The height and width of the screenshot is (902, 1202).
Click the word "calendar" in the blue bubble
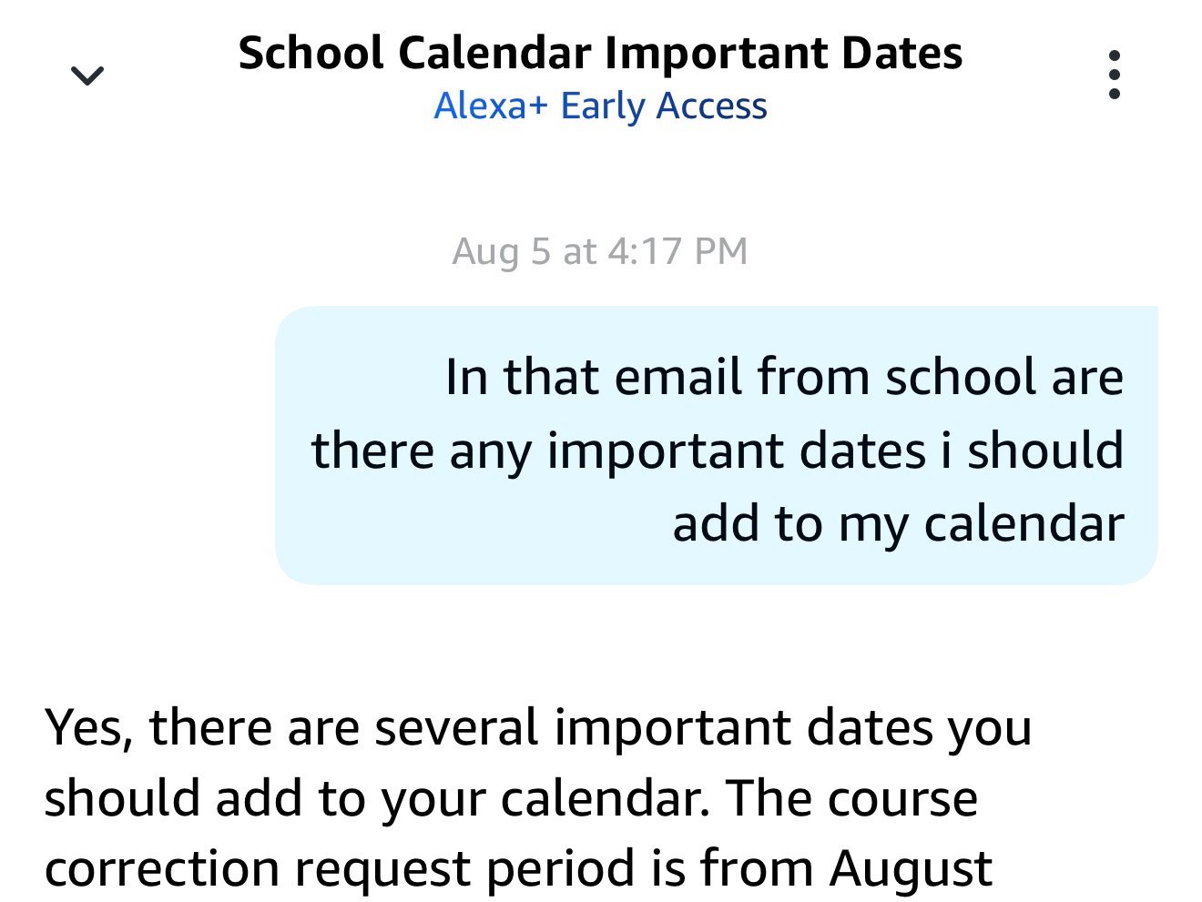(x=1024, y=524)
